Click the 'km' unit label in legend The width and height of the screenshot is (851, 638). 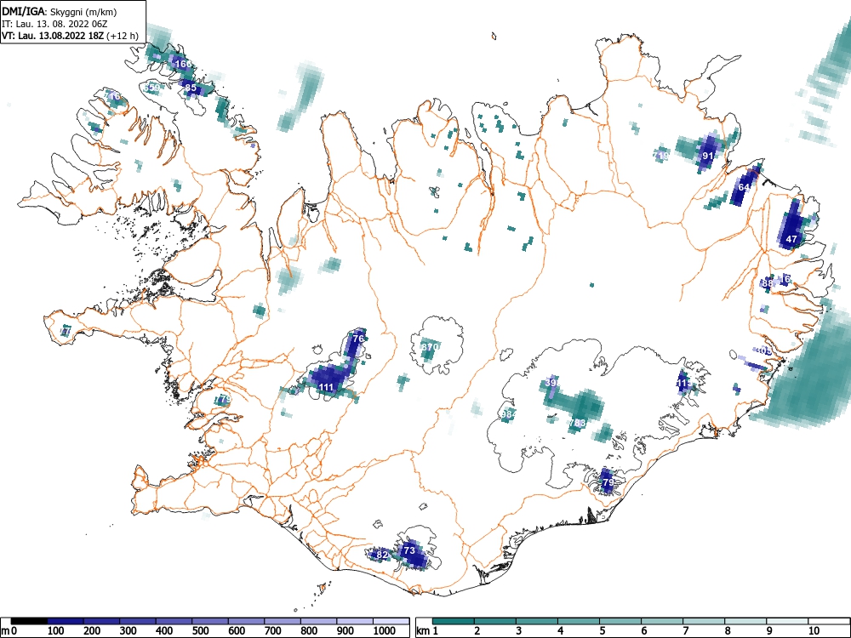coord(423,631)
